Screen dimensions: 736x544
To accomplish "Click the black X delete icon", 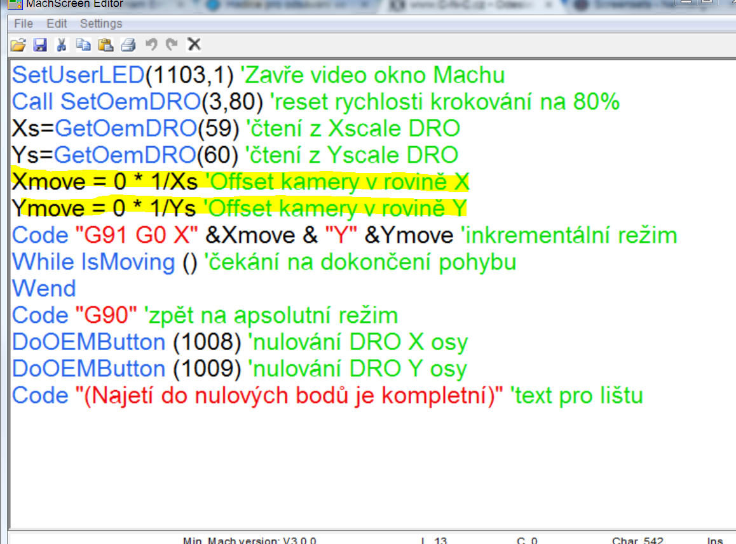I will point(194,44).
